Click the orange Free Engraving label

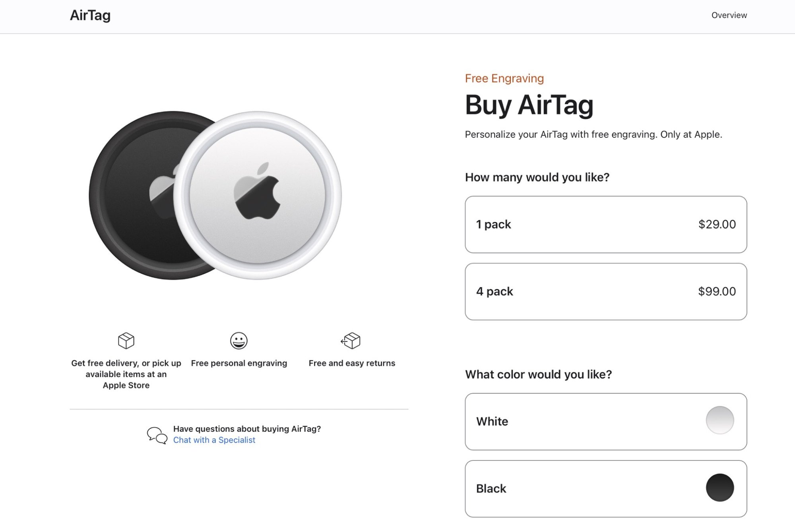(x=504, y=78)
